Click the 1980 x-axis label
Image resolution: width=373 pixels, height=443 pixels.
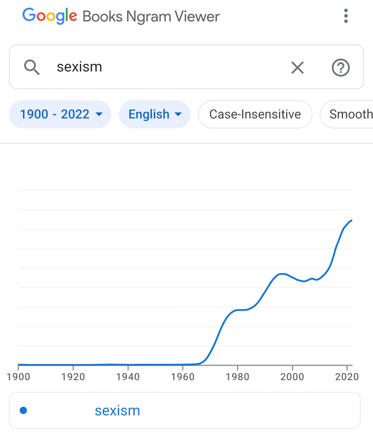pyautogui.click(x=238, y=377)
